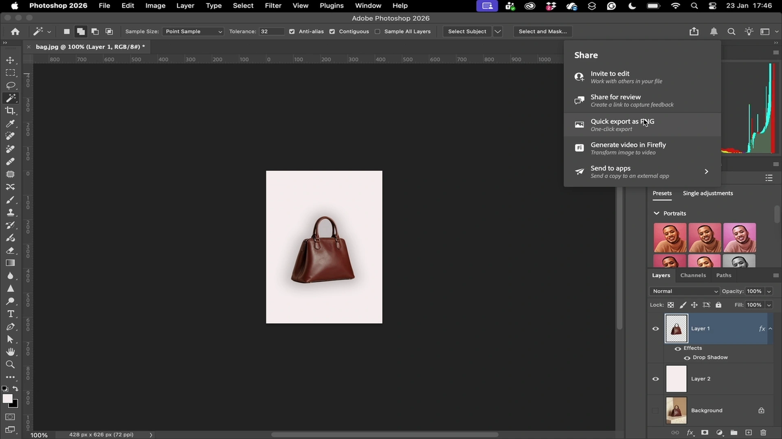Enable Sample All Layers checkbox
The width and height of the screenshot is (782, 439).
[x=377, y=31]
